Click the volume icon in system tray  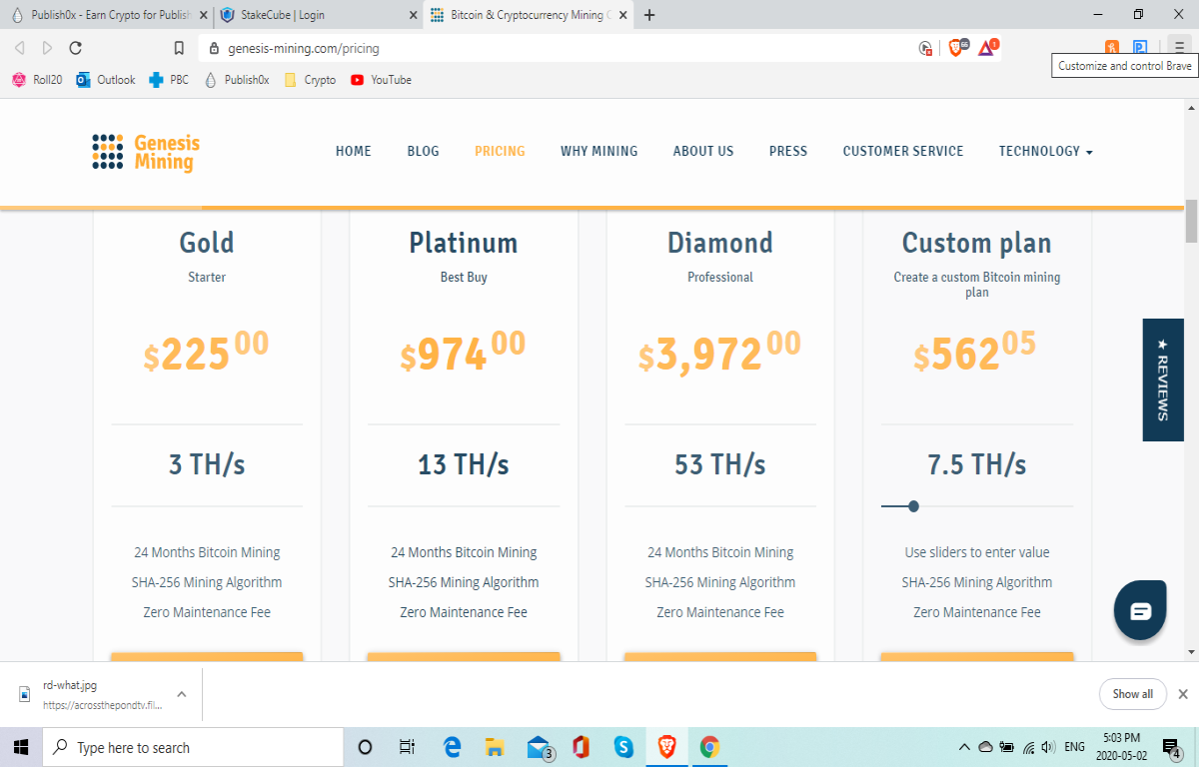[1047, 747]
